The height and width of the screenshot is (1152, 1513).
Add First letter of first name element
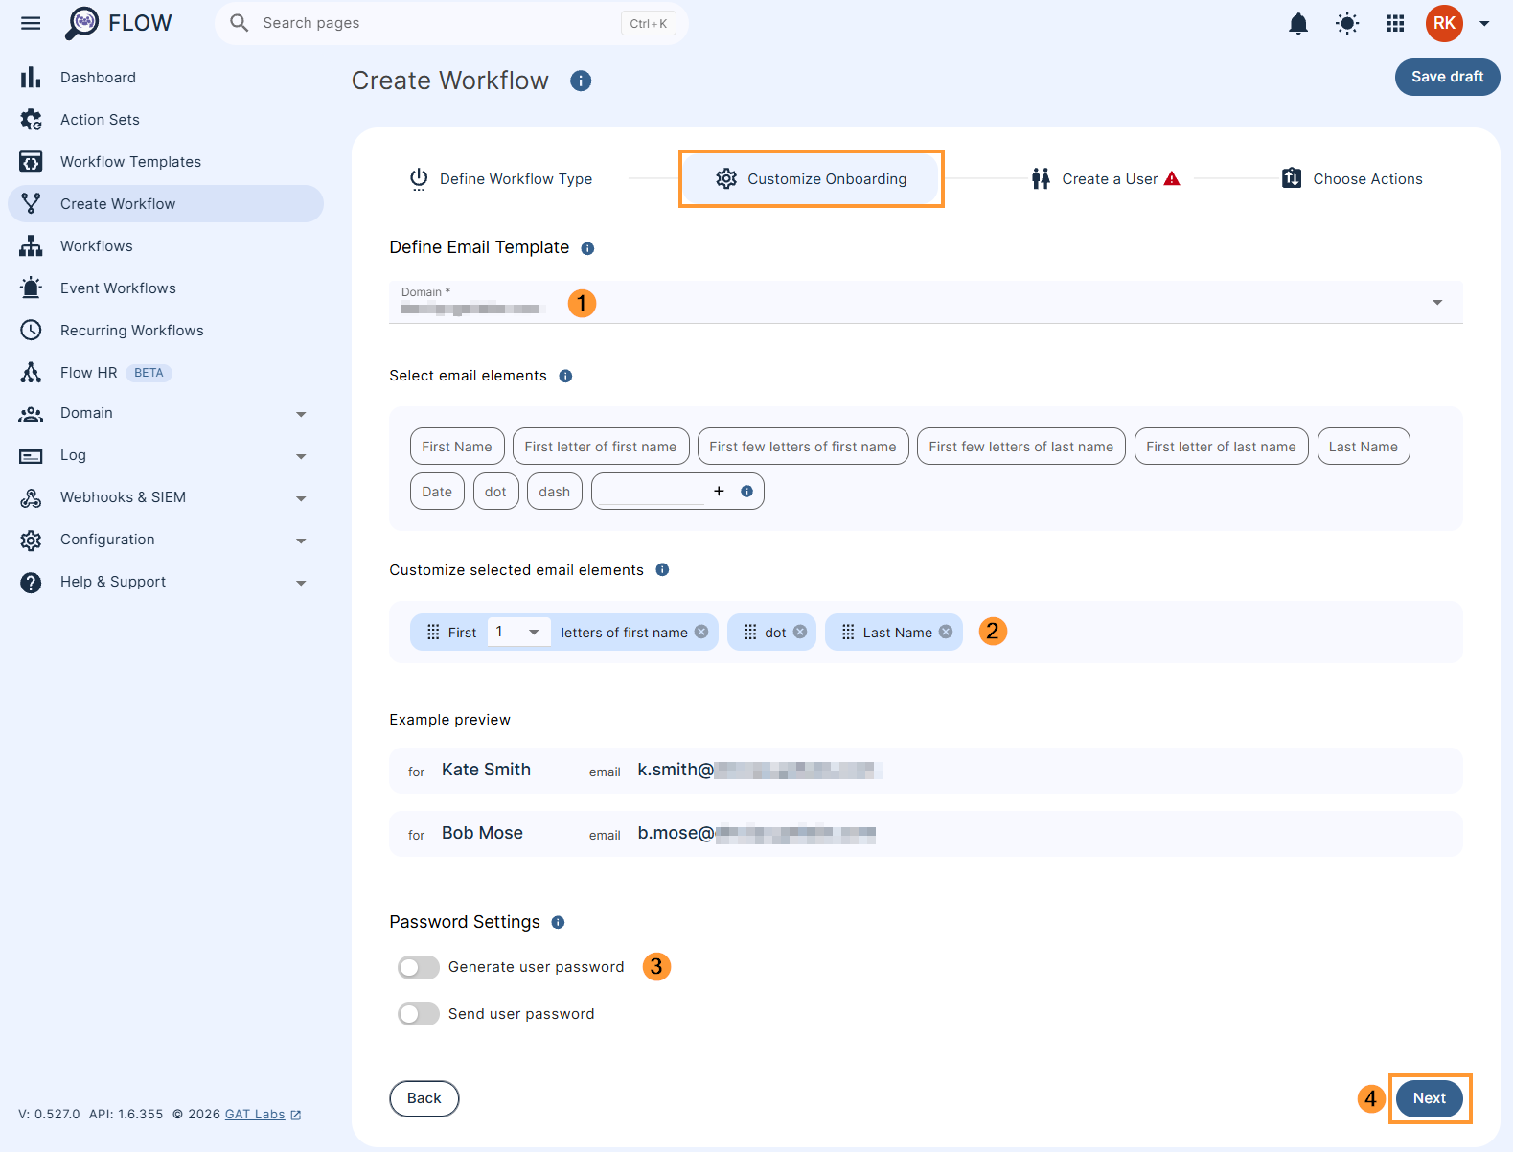[601, 447]
